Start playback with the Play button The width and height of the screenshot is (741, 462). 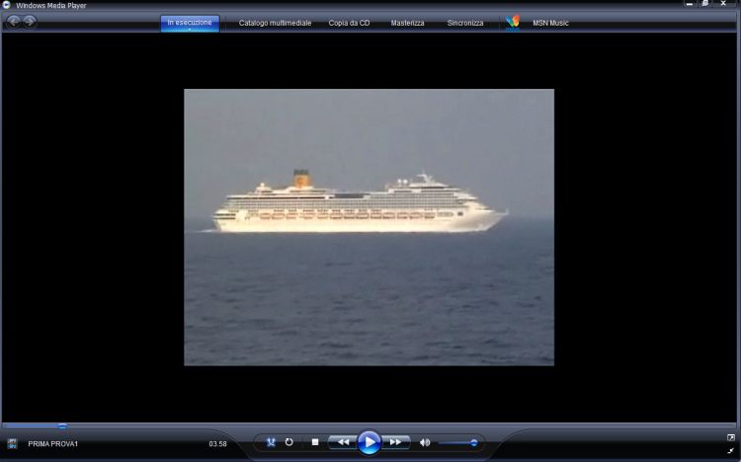369,442
